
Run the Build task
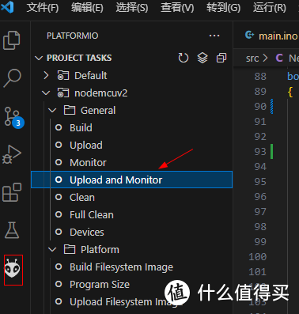coord(132,127)
